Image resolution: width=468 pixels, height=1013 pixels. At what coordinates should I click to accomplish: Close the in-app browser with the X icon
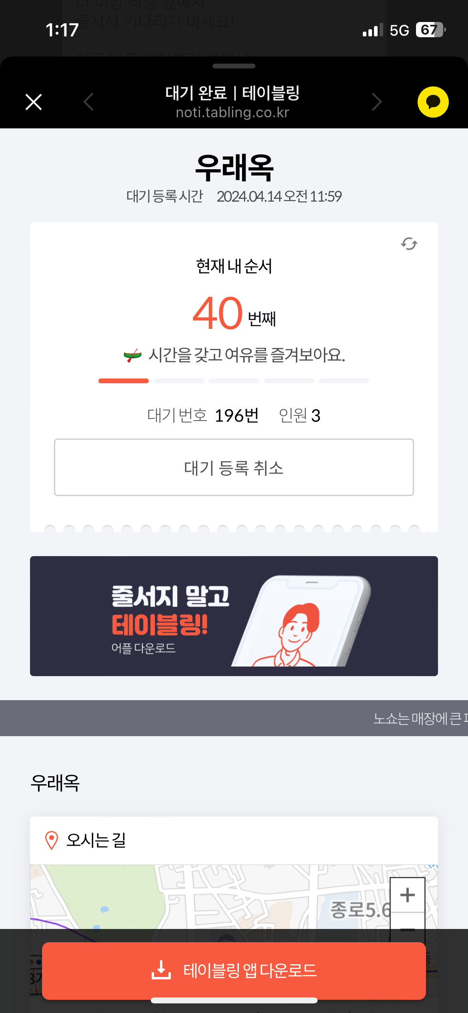coord(34,102)
